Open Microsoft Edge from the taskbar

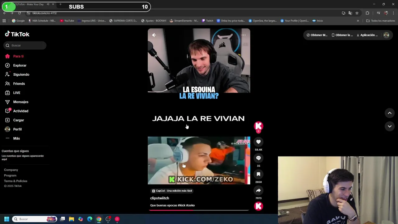coord(90,219)
